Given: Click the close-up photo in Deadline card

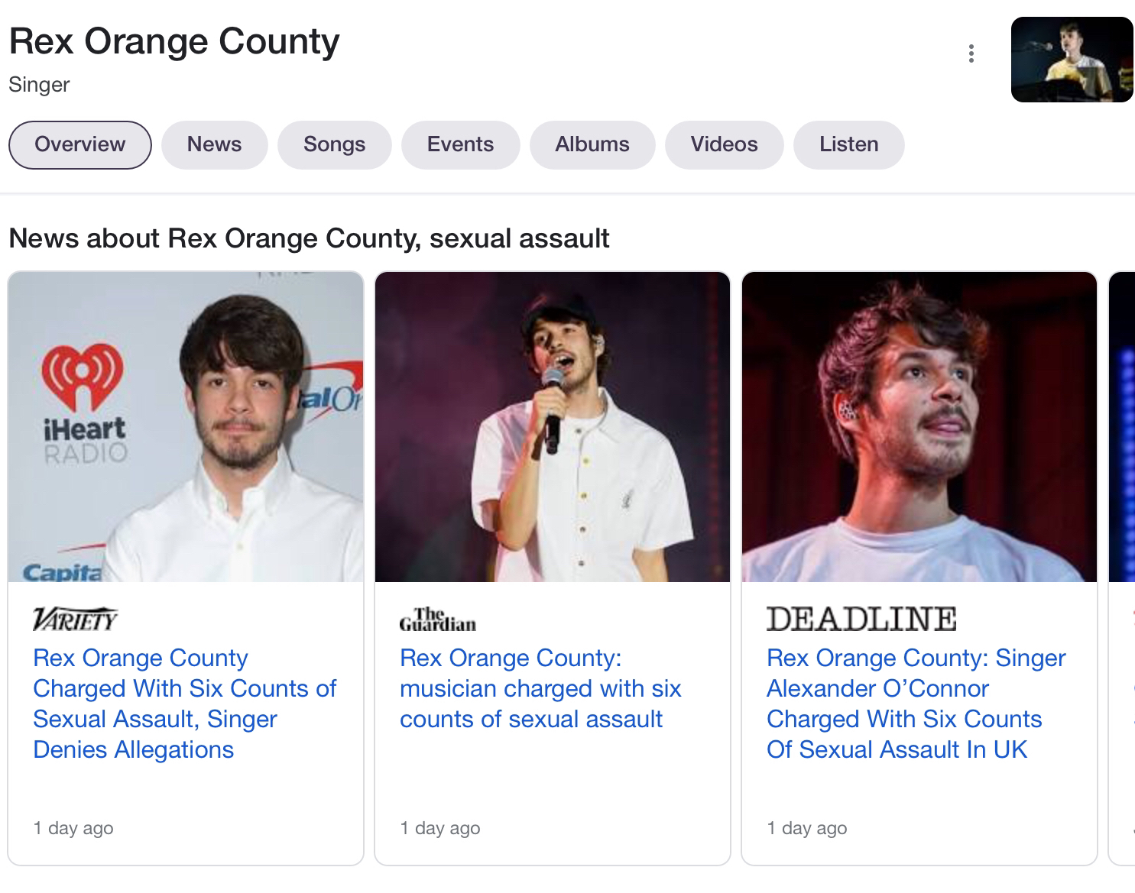Looking at the screenshot, I should click(919, 426).
